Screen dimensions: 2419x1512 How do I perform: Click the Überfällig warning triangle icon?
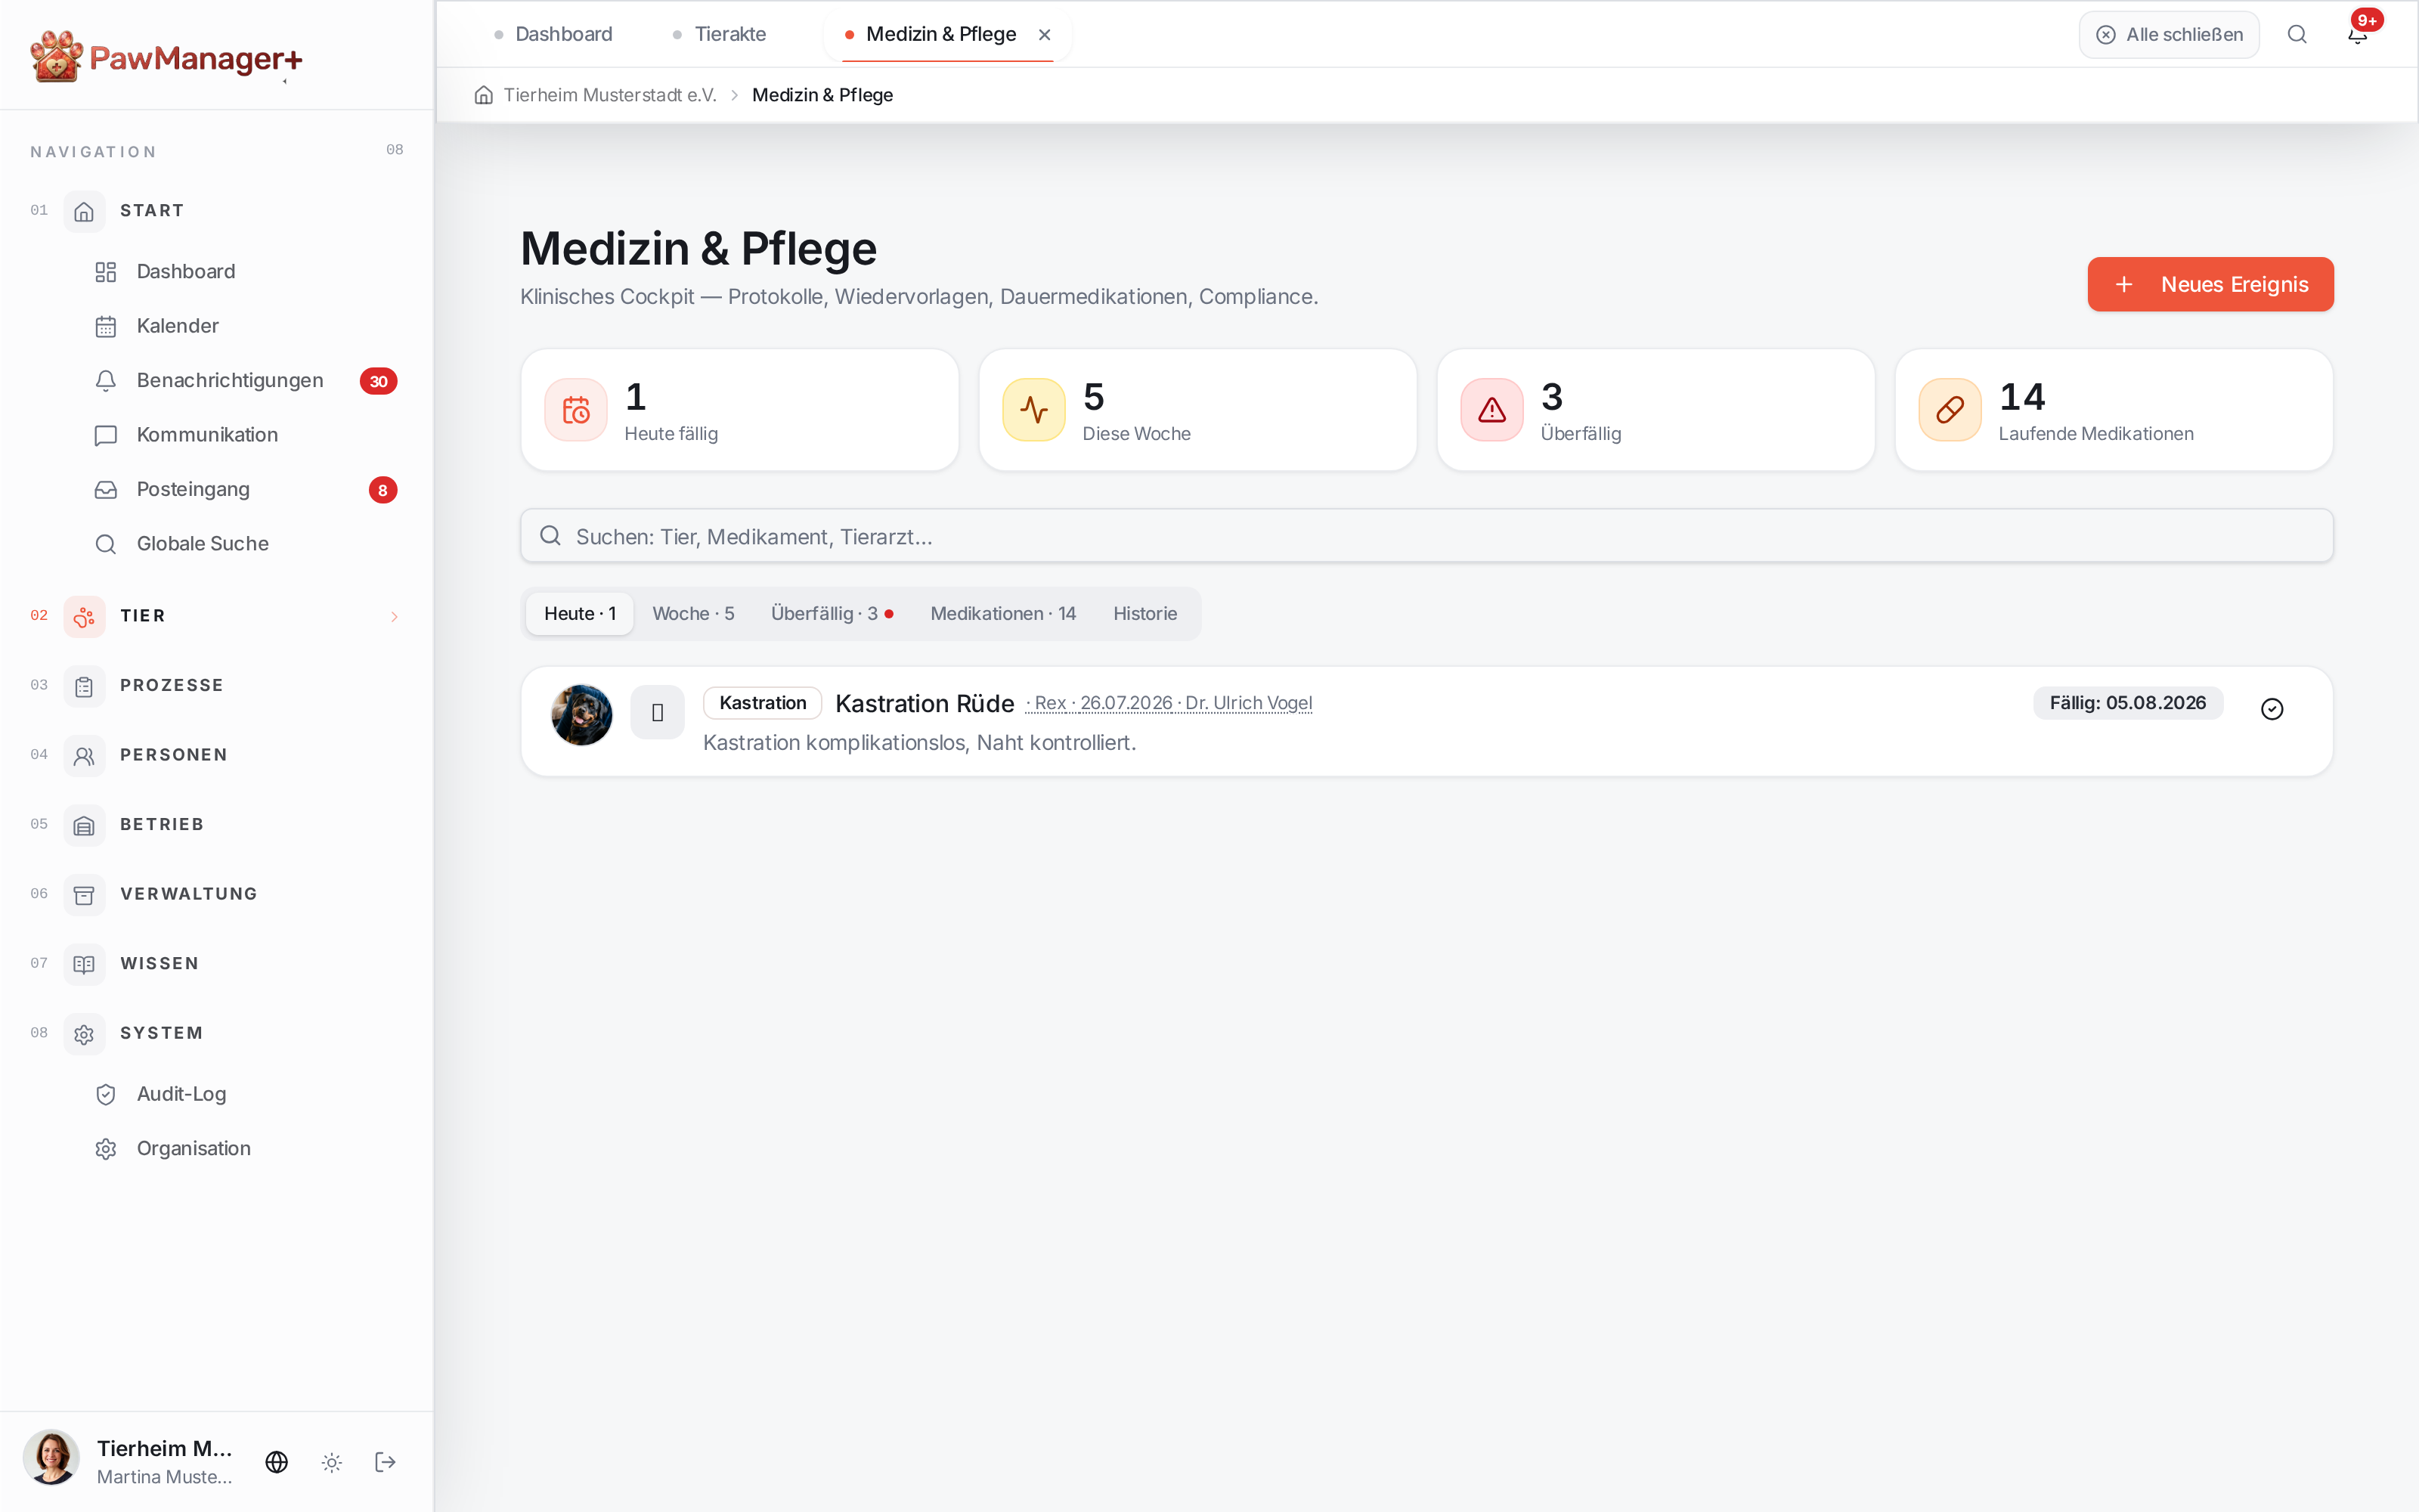(1491, 409)
